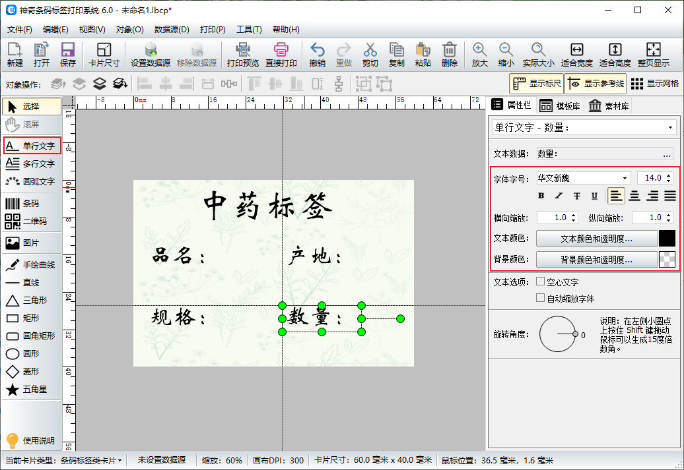Click the 文本数据 ellipsis button
Image resolution: width=684 pixels, height=470 pixels.
tap(666, 154)
